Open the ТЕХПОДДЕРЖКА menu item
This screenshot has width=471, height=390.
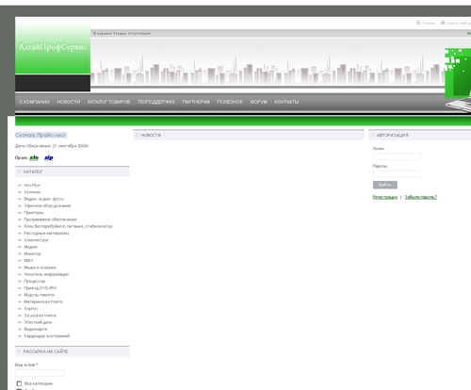point(156,102)
